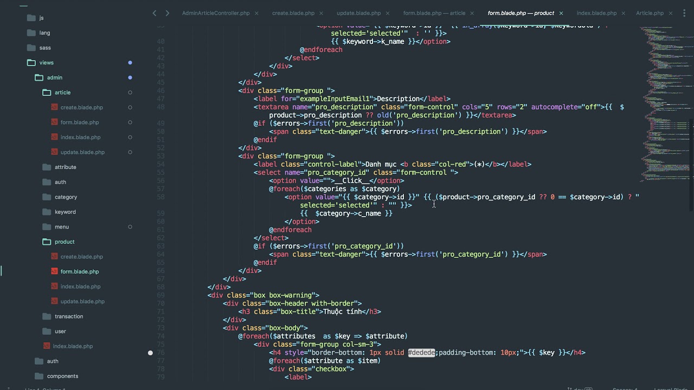The image size is (694, 390).
Task: Click file icon of article update.blade.php
Action: pyautogui.click(x=54, y=152)
